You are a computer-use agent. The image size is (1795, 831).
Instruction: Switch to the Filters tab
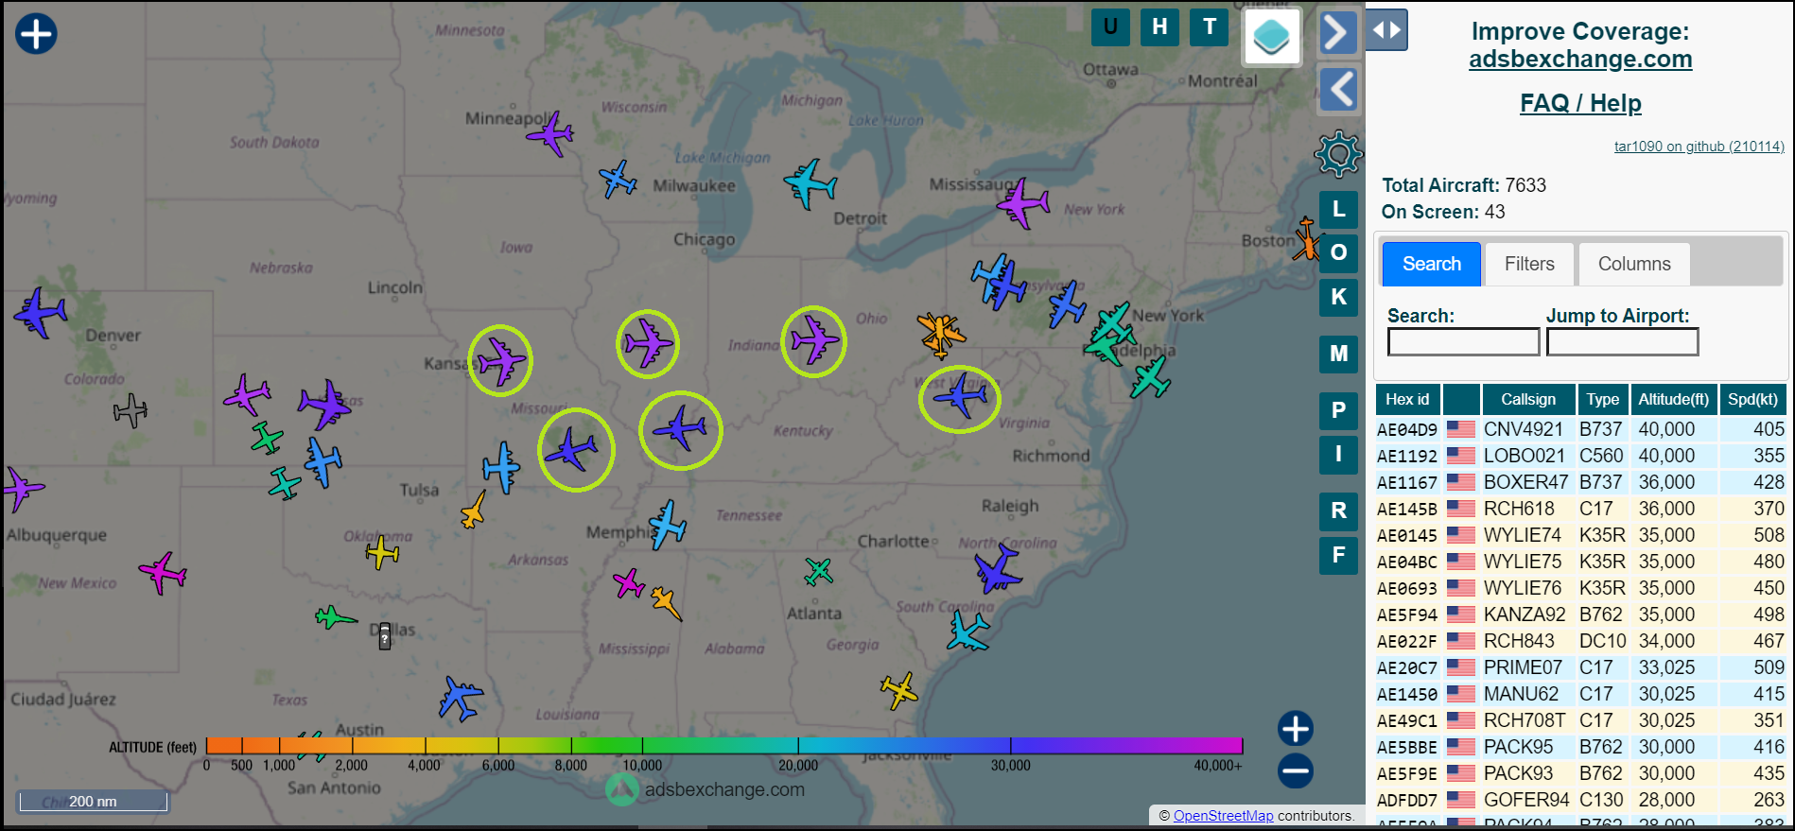click(x=1529, y=264)
